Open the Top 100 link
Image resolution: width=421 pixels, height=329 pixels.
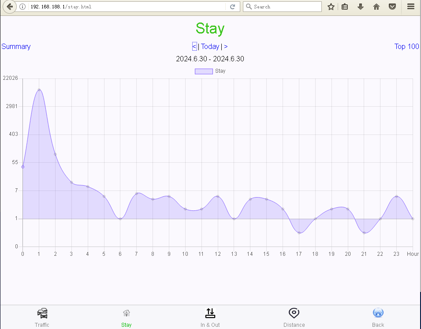pyautogui.click(x=406, y=46)
